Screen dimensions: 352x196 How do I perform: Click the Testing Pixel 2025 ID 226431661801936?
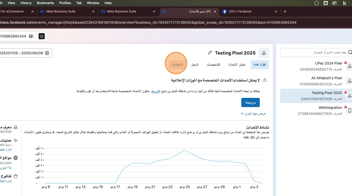(316, 99)
